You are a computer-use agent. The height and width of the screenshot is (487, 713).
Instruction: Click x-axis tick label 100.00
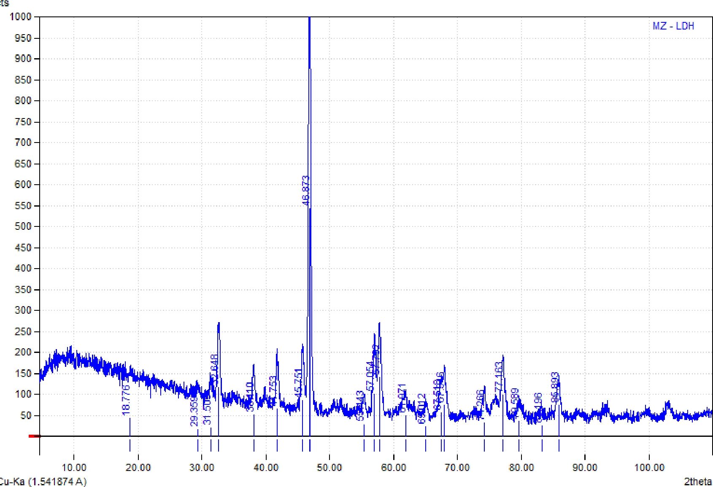click(x=649, y=468)
